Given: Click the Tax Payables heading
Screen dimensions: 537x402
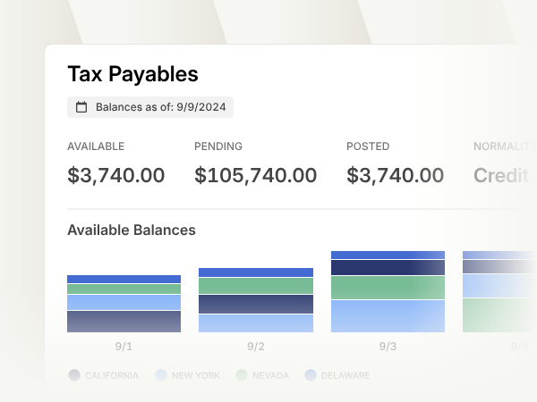Looking at the screenshot, I should pyautogui.click(x=132, y=74).
